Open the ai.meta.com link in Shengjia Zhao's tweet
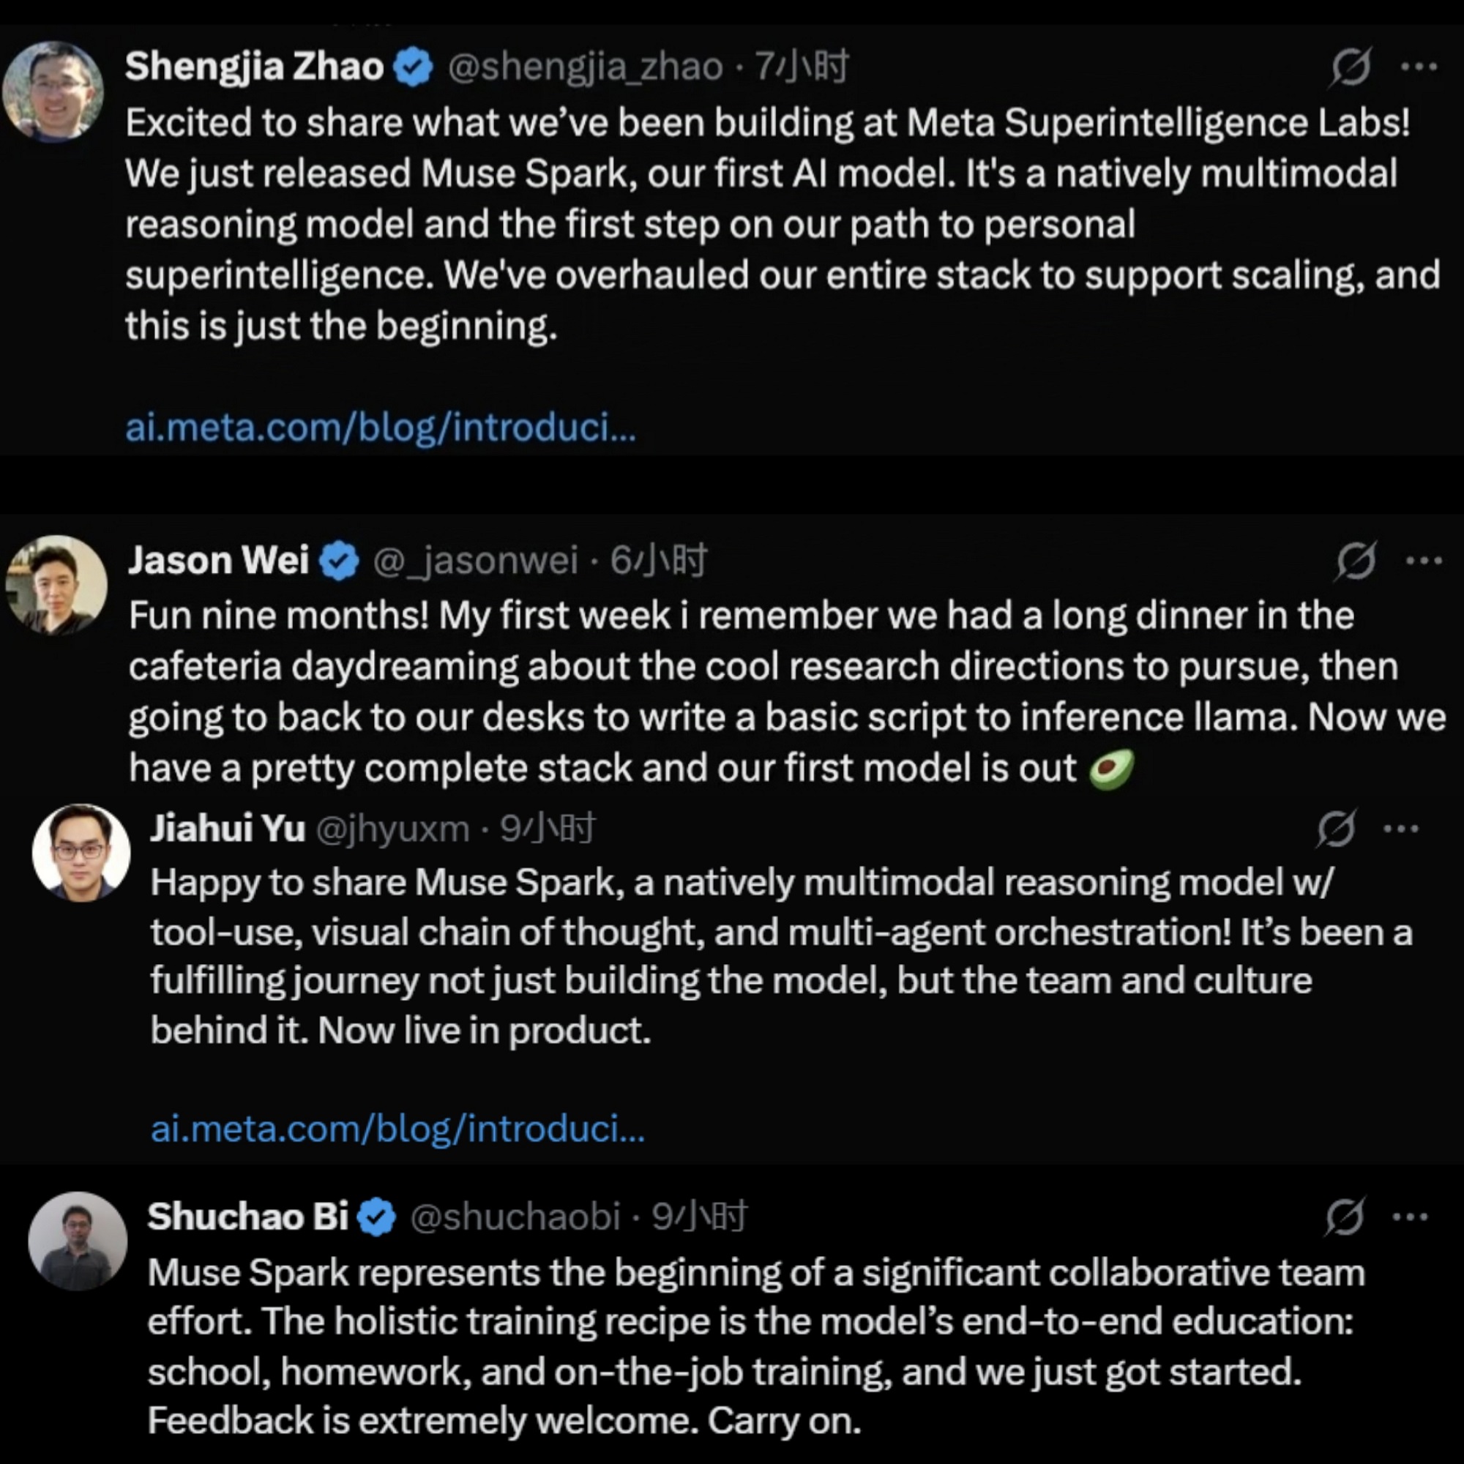Screen dimensions: 1464x1464 click(379, 427)
